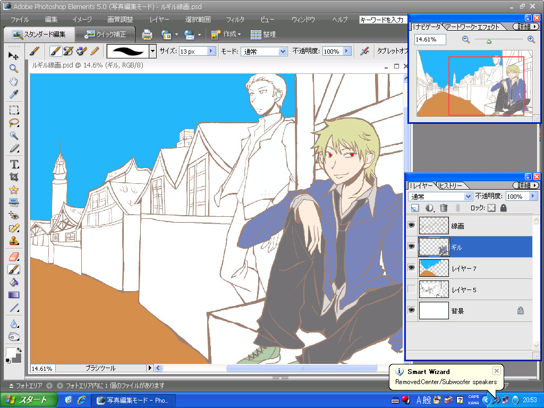Choose Impressionist Brush in options bar
This screenshot has width=544, height=408.
coord(69,52)
